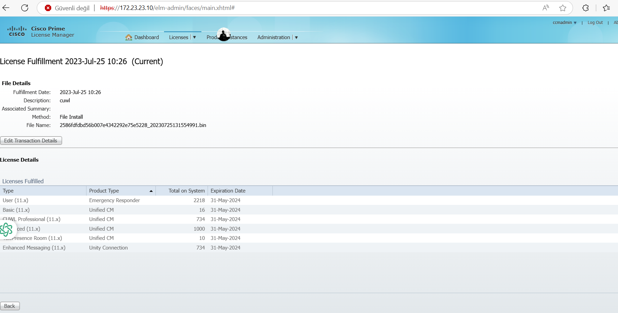Open the Product Instances menu item
Screen dimensions: 618x313
[227, 37]
